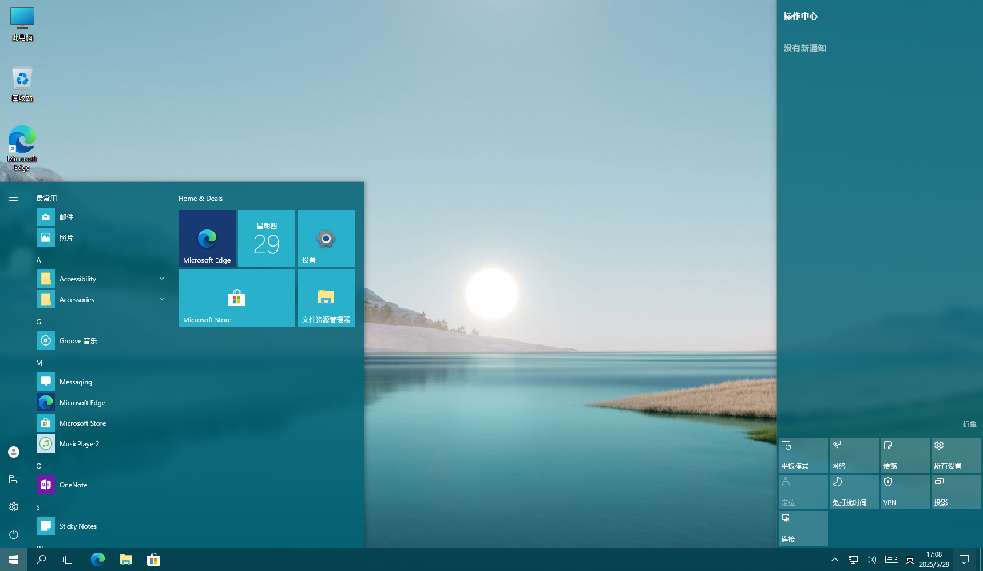Open 所有设置 in Action Center
983x571 pixels.
(x=956, y=455)
